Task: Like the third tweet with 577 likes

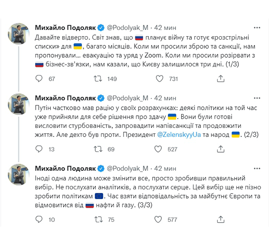Action: 159,219
